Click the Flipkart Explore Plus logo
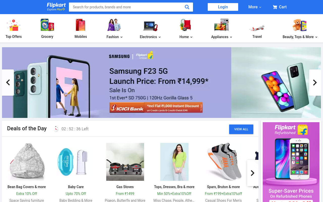323x202 pixels. pyautogui.click(x=56, y=7)
